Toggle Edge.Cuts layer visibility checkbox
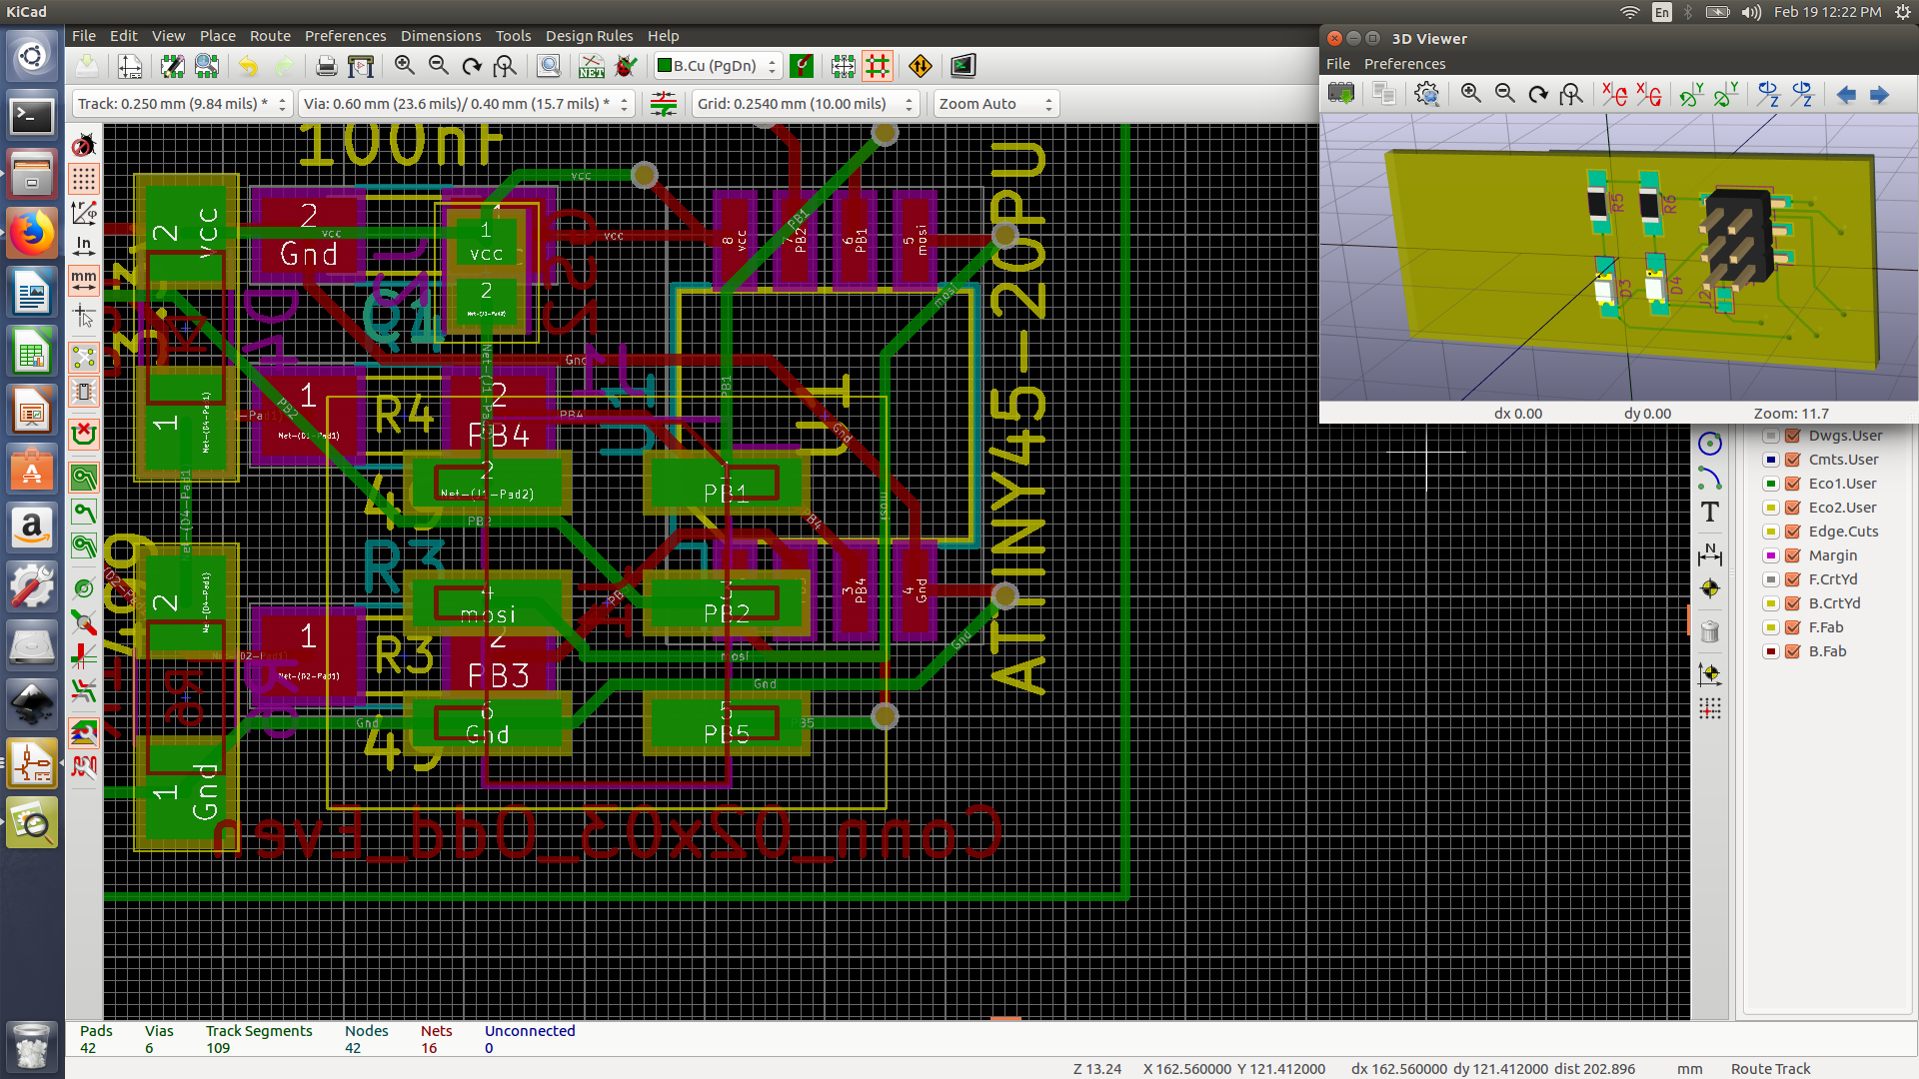The height and width of the screenshot is (1079, 1919). pos(1793,532)
